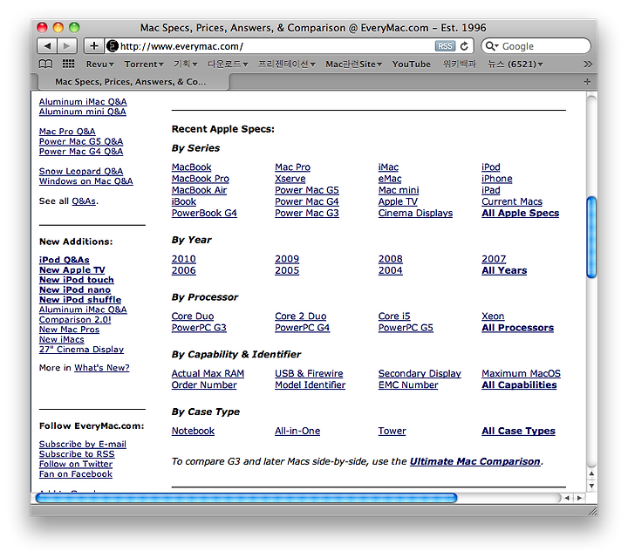
Task: Open the YouTube bookmark
Action: 412,64
